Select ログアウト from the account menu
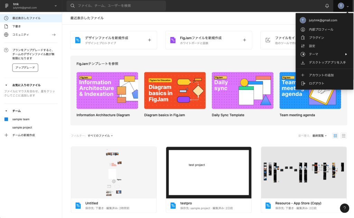 point(316,83)
